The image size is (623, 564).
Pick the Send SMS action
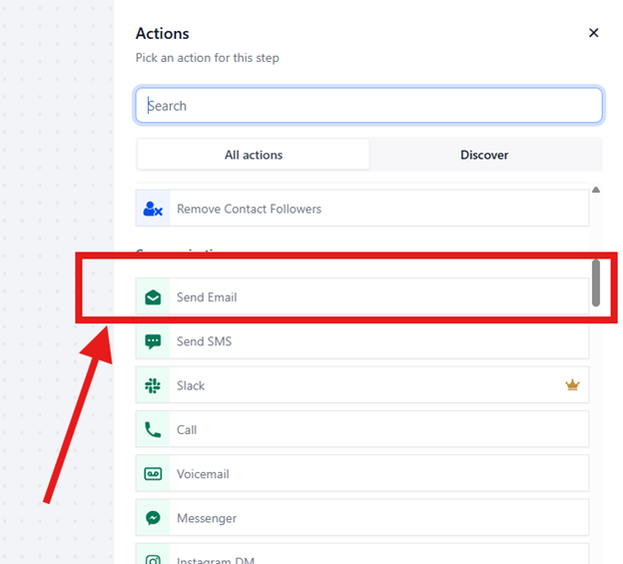tap(362, 341)
